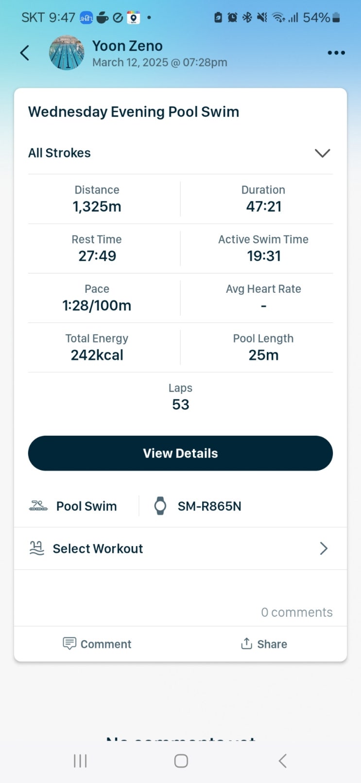
Task: Tap the Android recent apps button
Action: (80, 761)
